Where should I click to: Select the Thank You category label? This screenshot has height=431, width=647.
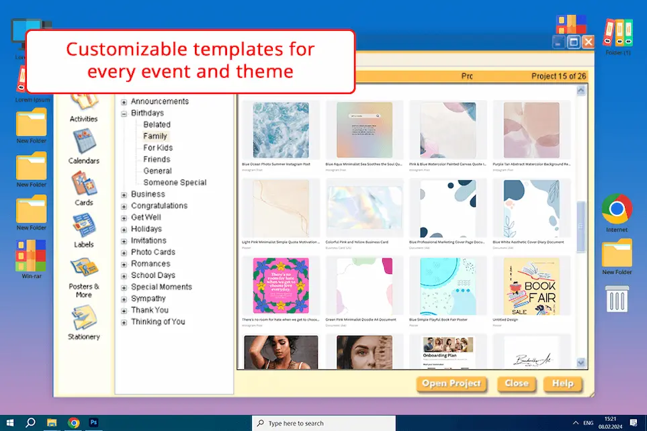150,309
